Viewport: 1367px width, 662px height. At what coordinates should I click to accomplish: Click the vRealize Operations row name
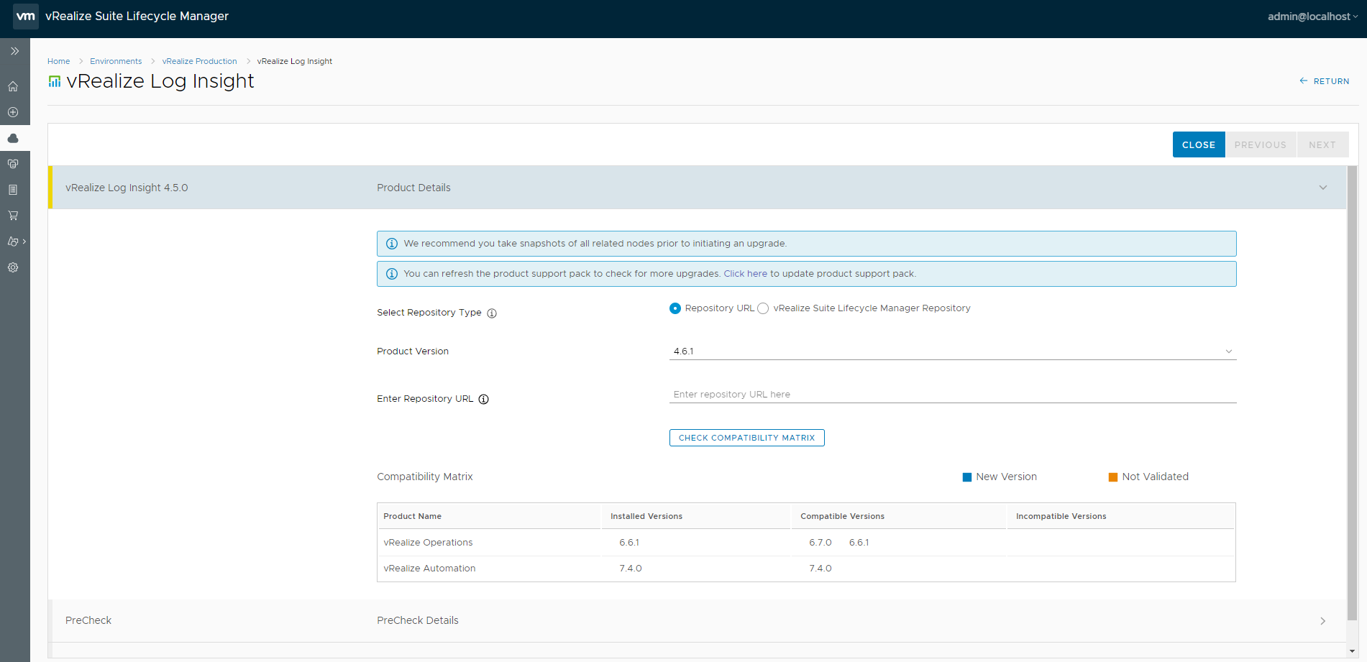coord(428,543)
